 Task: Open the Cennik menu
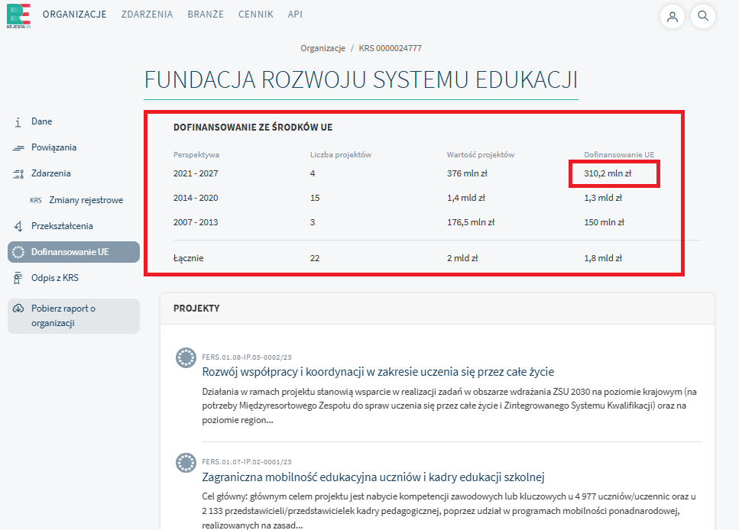click(256, 15)
